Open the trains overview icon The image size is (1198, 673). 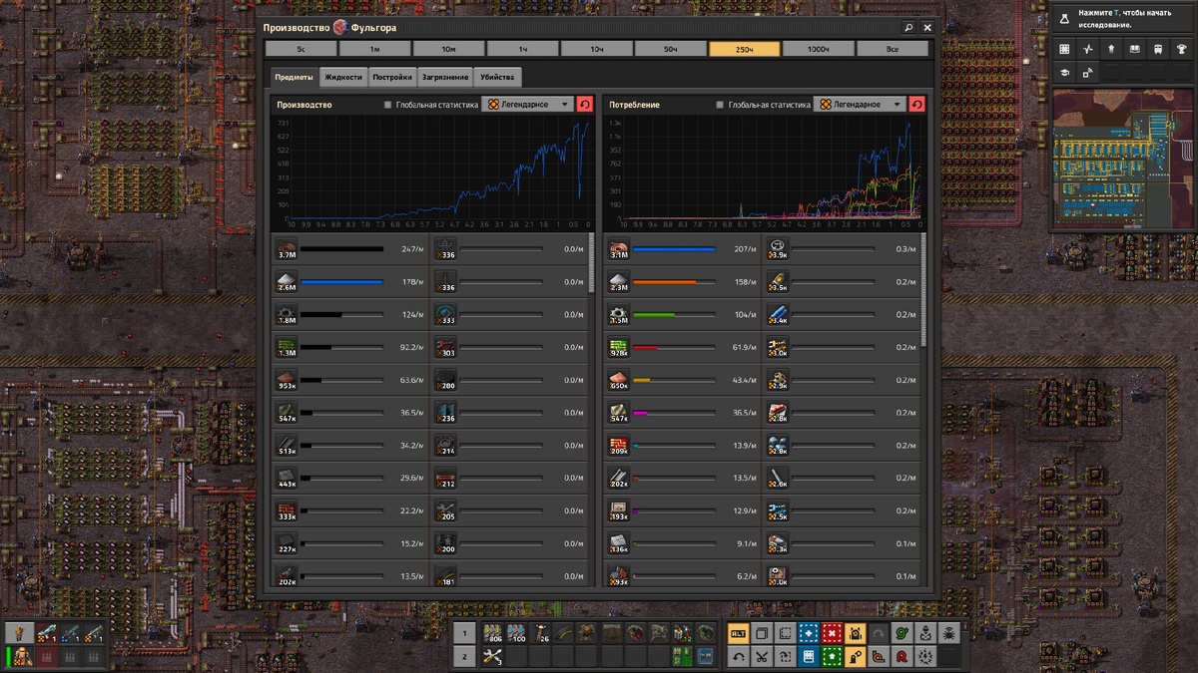click(1157, 49)
